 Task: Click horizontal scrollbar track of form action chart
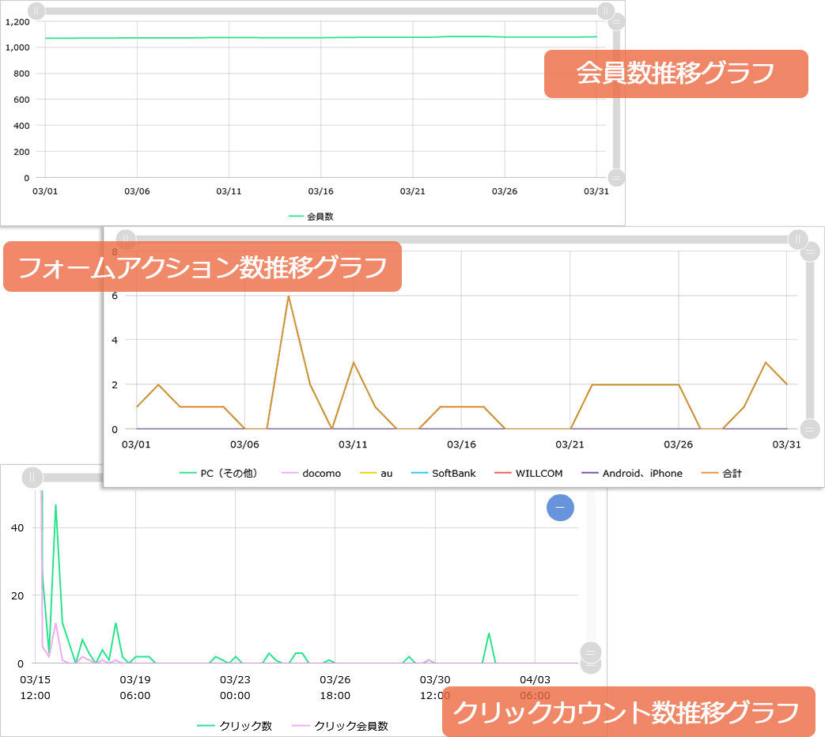[461, 240]
